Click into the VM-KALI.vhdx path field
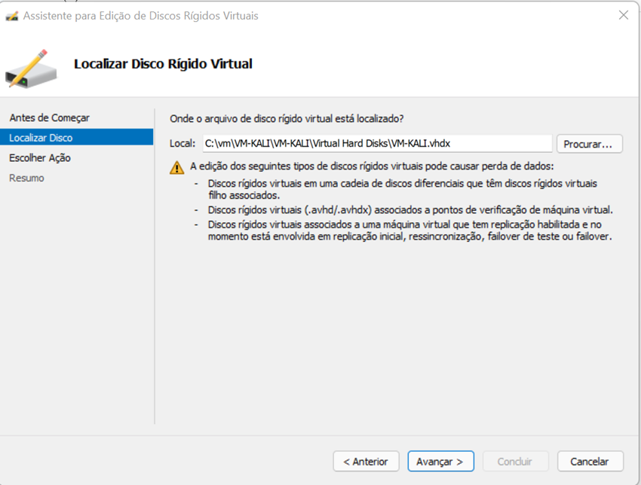 [377, 143]
